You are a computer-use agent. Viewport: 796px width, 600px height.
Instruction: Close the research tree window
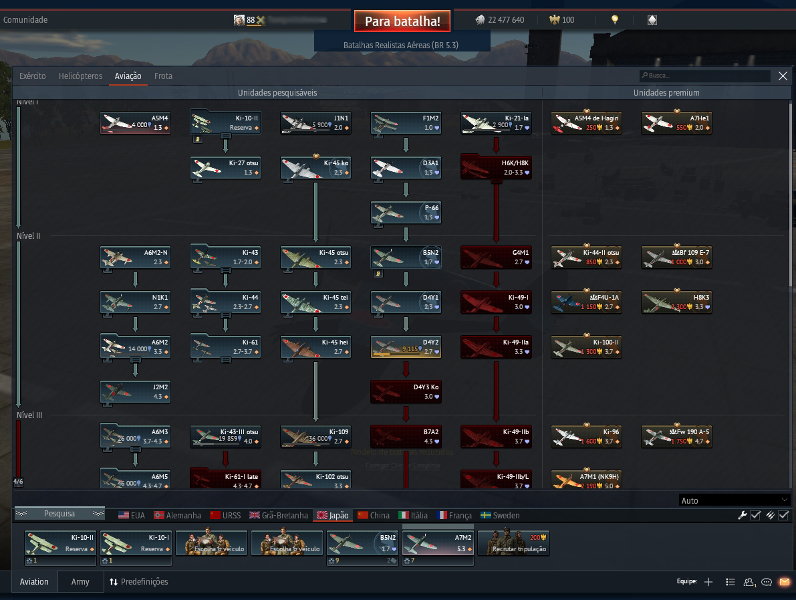coord(783,76)
